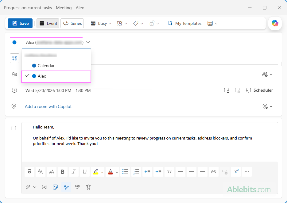Viewport: 287px width, 203px height.
Task: Click the date and time field
Action: (x=58, y=90)
